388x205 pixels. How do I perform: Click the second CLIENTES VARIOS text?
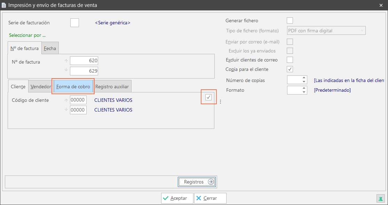(x=113, y=110)
